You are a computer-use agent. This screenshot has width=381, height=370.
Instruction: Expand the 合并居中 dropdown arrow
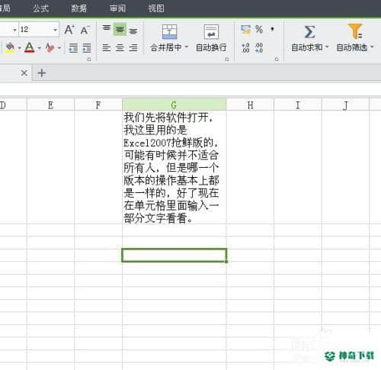187,47
